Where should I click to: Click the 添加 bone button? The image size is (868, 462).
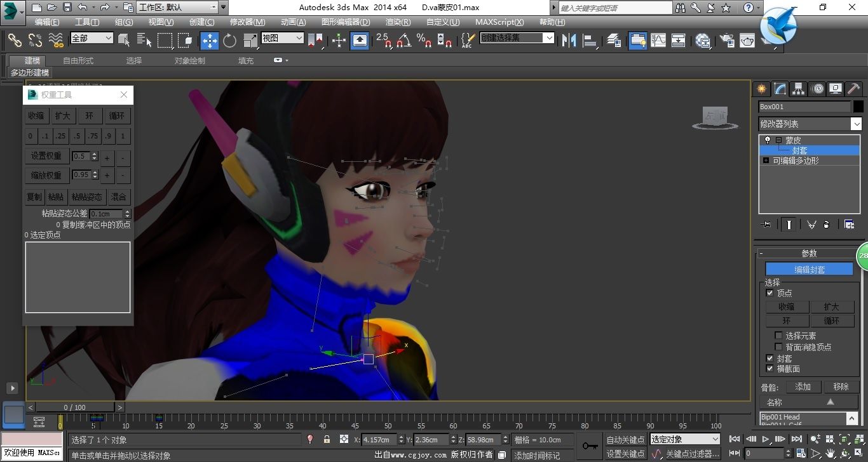coord(803,386)
